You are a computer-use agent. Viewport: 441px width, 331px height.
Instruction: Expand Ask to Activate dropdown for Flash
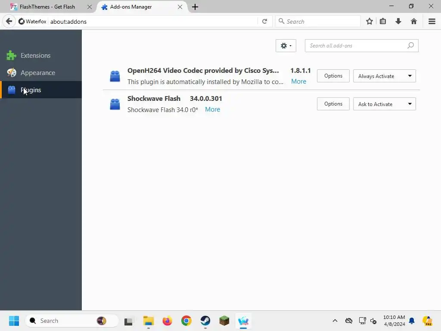click(384, 104)
